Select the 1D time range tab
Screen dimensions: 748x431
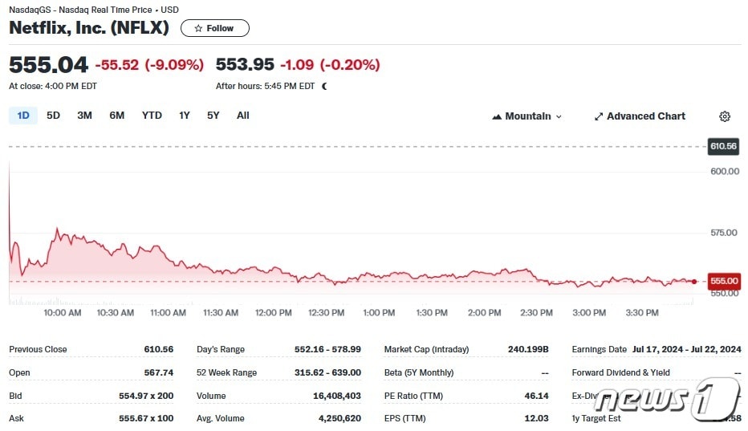(23, 116)
